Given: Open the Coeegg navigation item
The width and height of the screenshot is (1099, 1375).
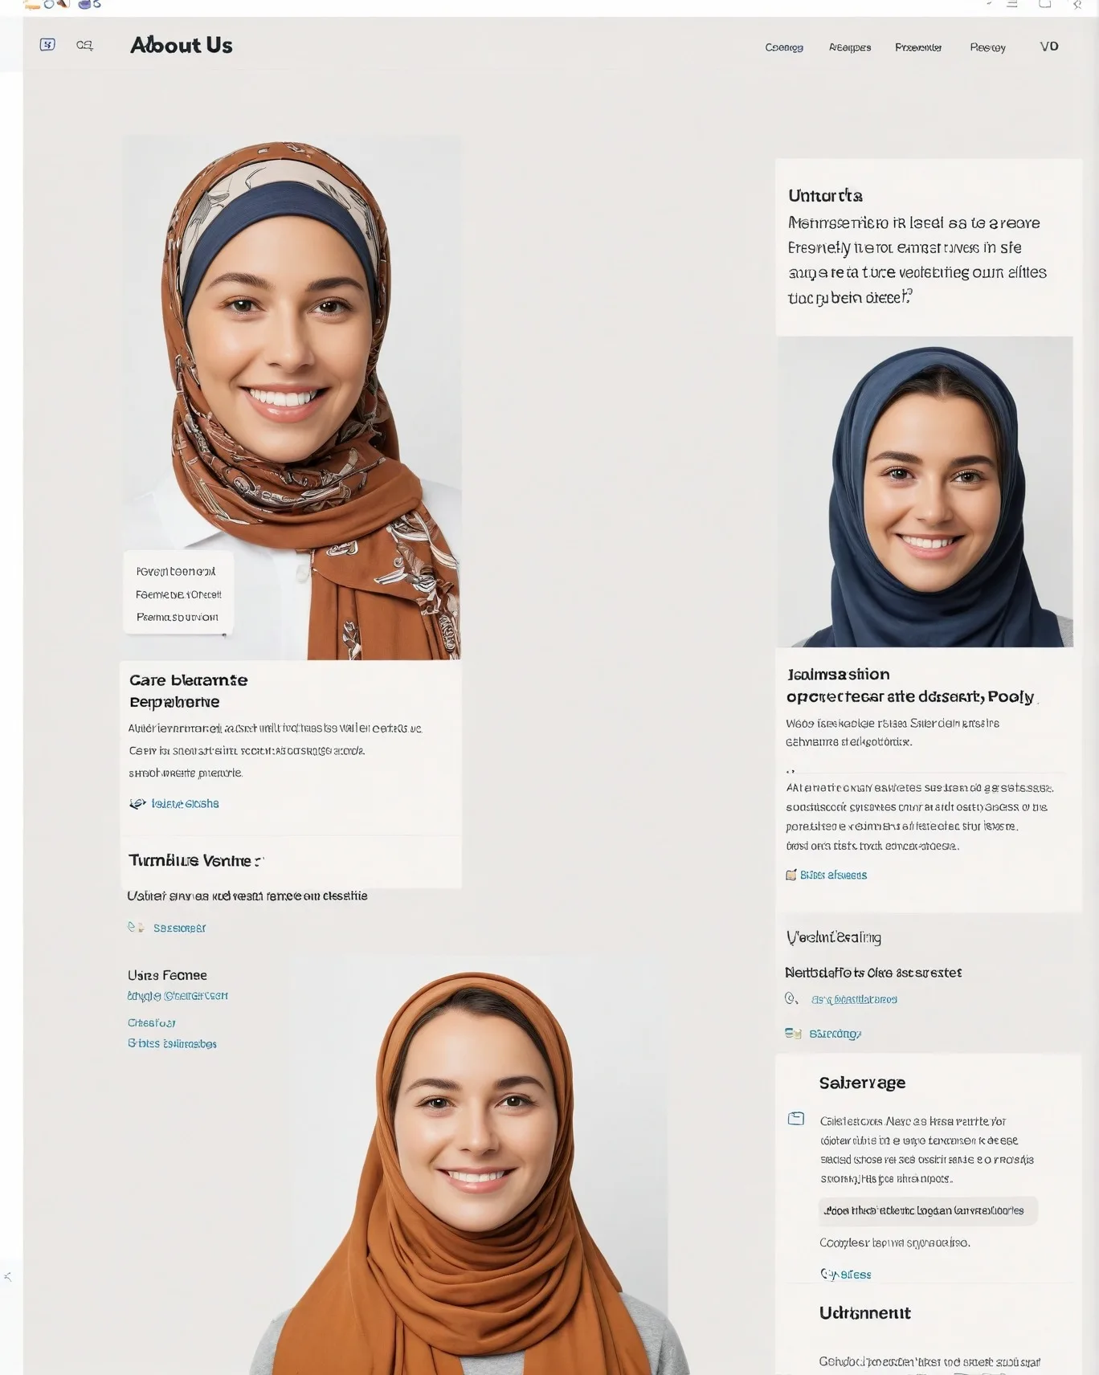Looking at the screenshot, I should pos(784,47).
